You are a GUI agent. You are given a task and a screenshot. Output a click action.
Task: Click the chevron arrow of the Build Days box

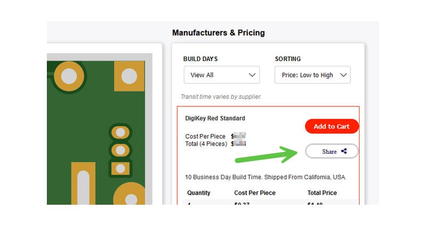252,75
